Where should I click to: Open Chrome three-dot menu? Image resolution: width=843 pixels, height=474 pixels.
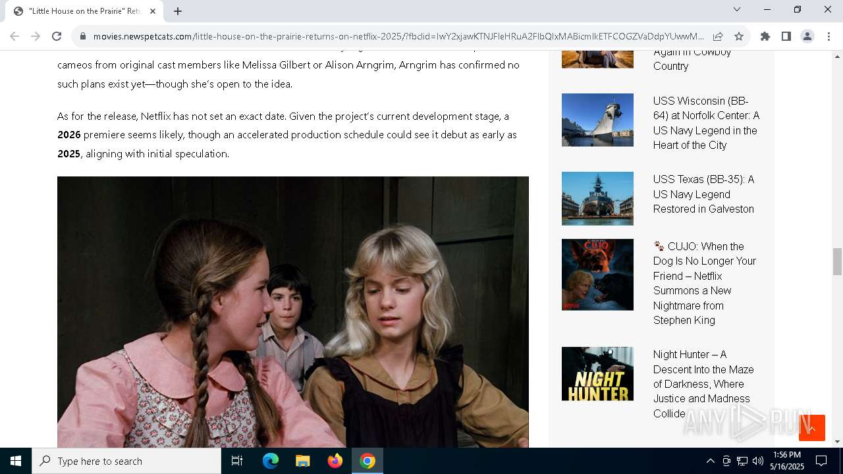[829, 36]
